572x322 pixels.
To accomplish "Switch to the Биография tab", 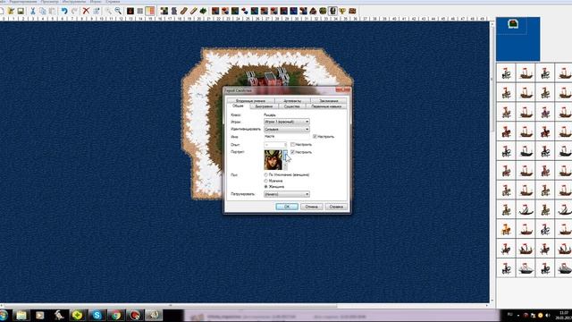I will (x=264, y=106).
